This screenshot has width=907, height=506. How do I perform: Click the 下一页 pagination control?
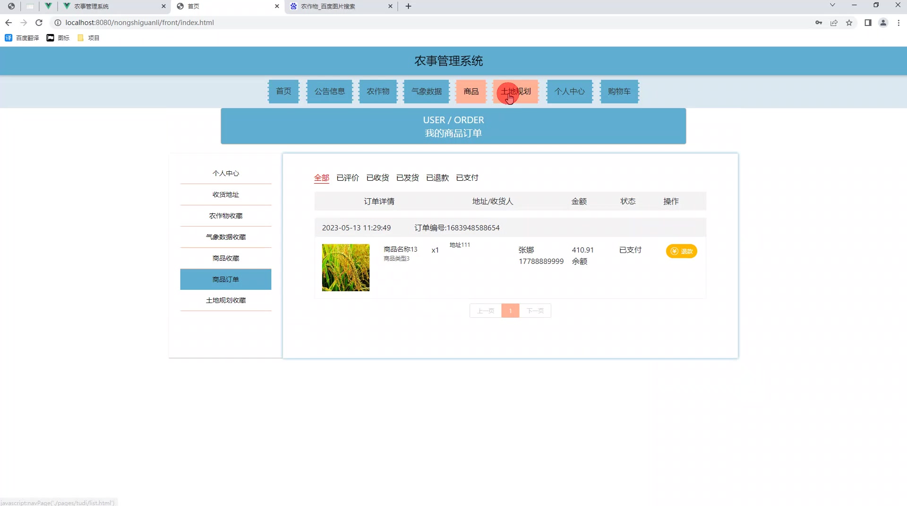point(535,311)
